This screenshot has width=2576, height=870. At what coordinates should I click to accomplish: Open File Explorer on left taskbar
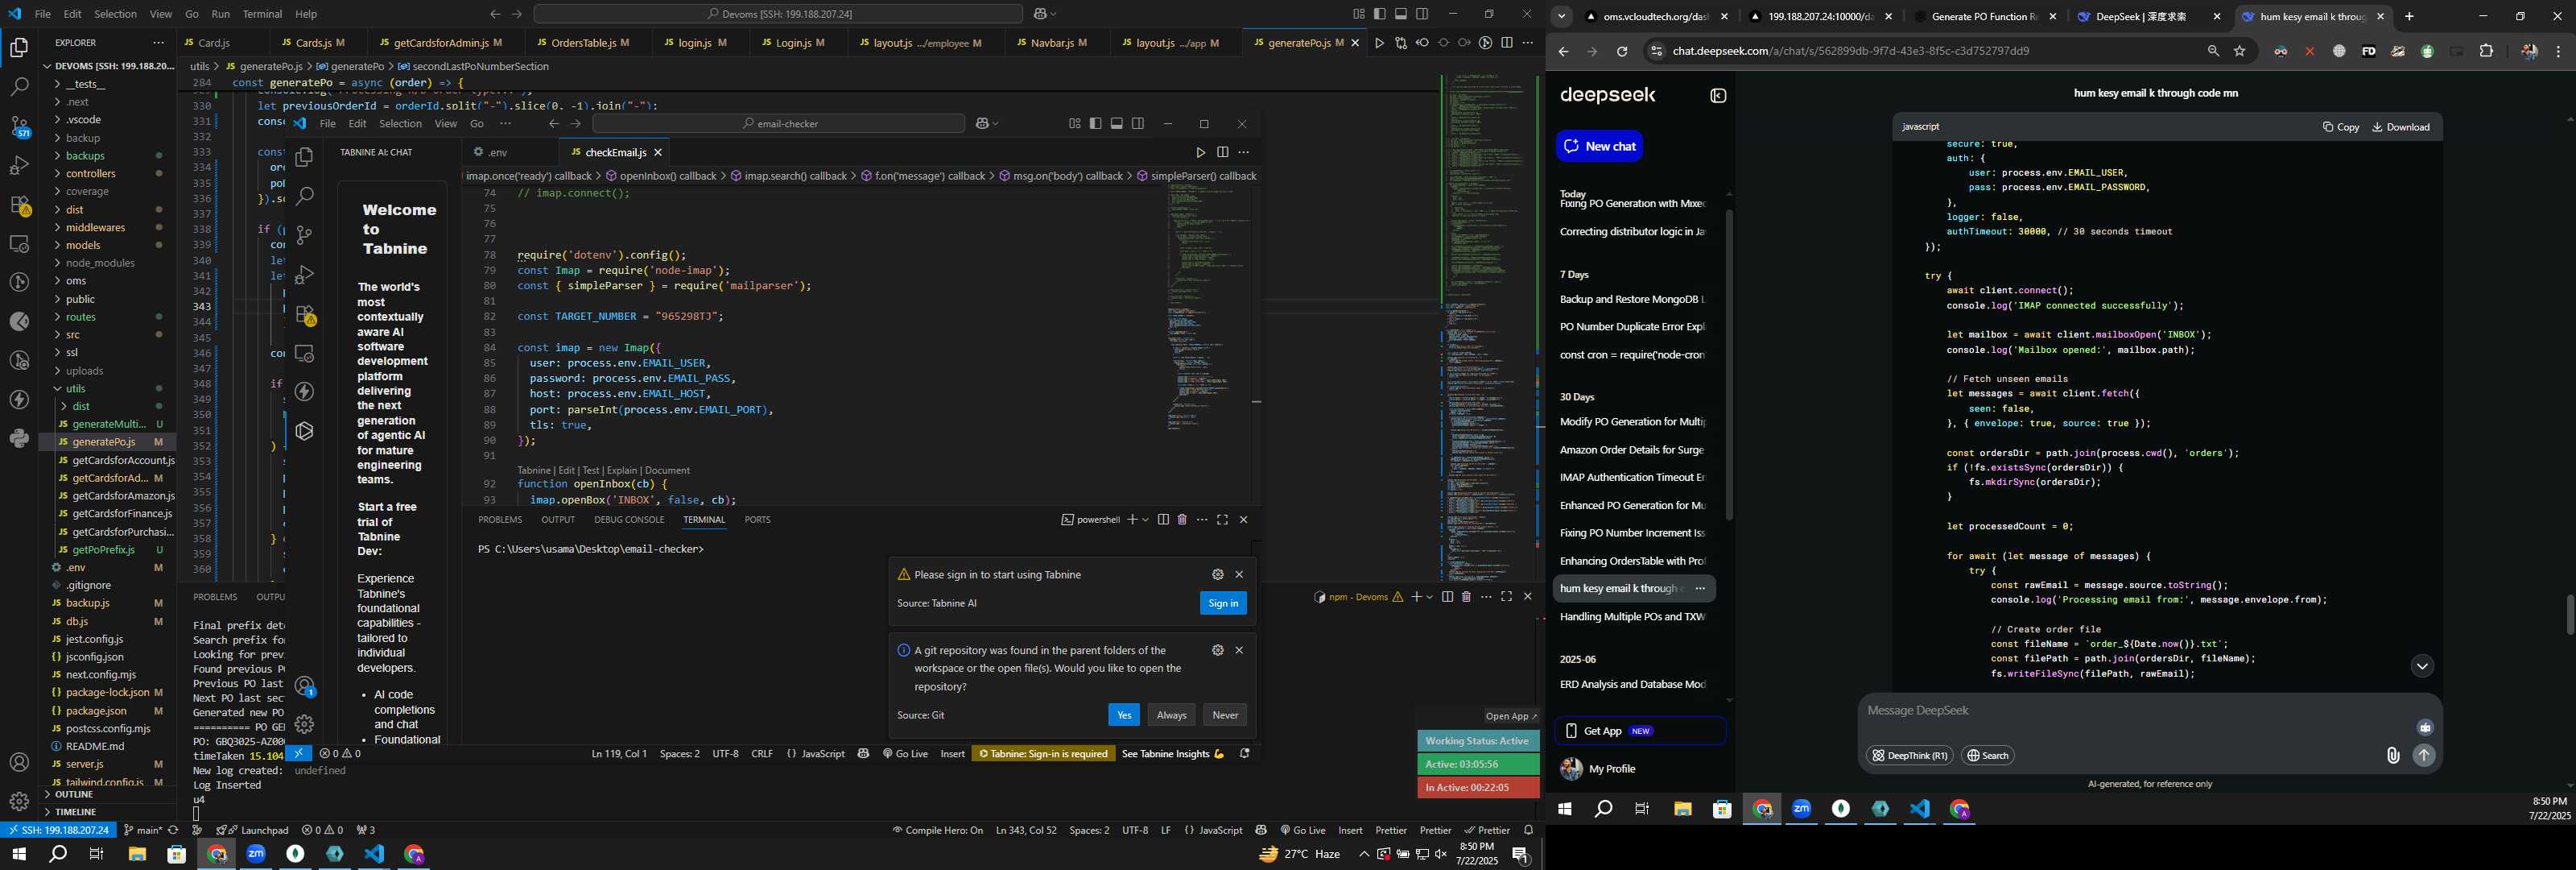pyautogui.click(x=137, y=854)
